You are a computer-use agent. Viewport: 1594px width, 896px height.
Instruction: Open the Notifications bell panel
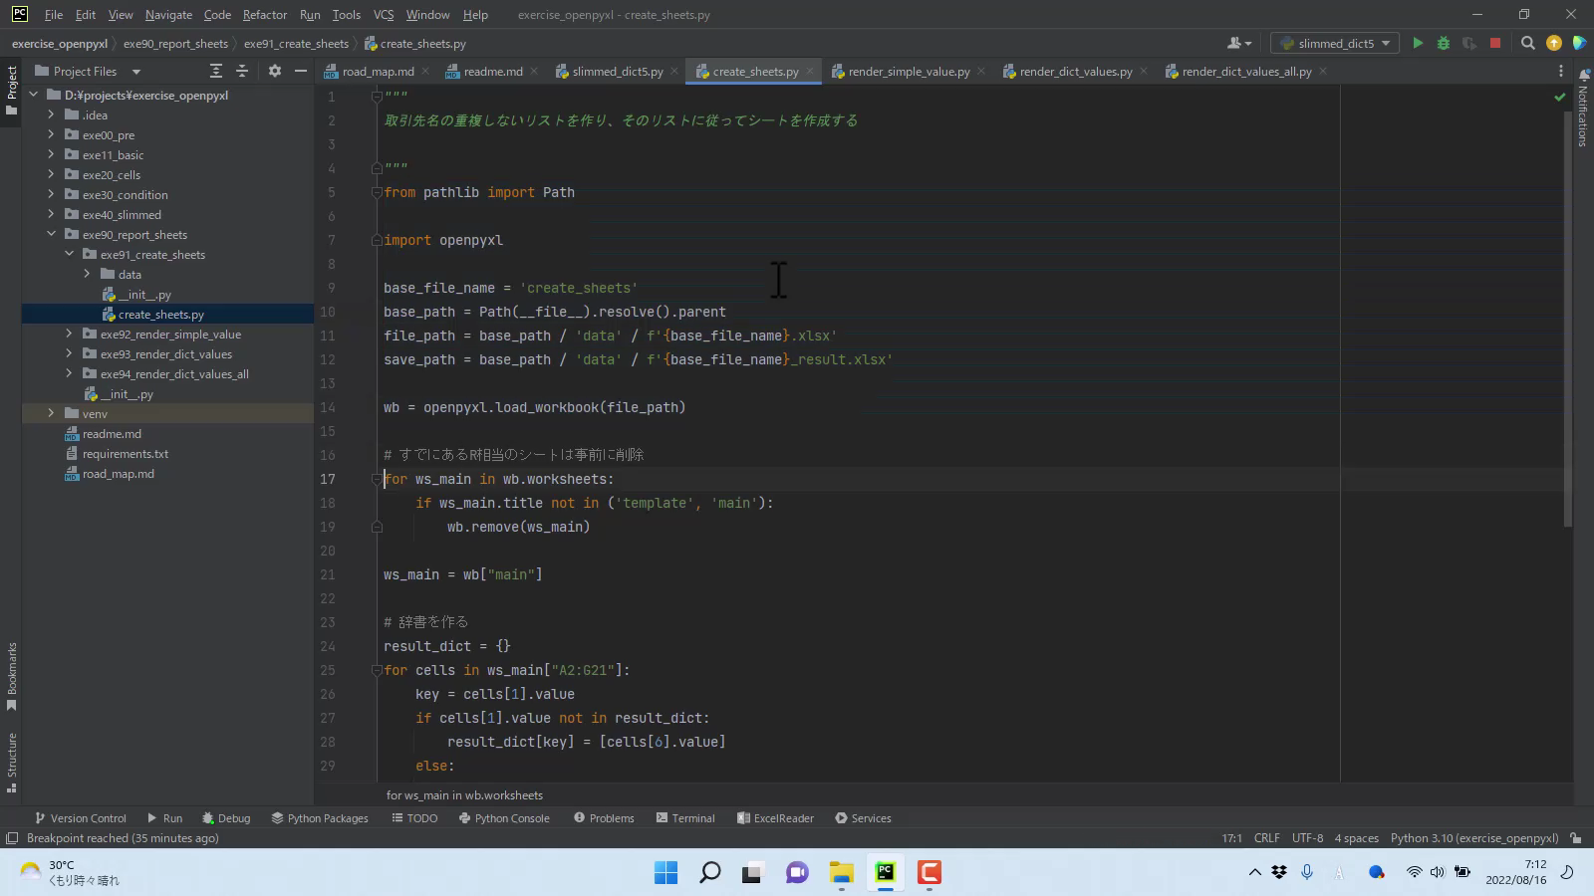point(1583,76)
